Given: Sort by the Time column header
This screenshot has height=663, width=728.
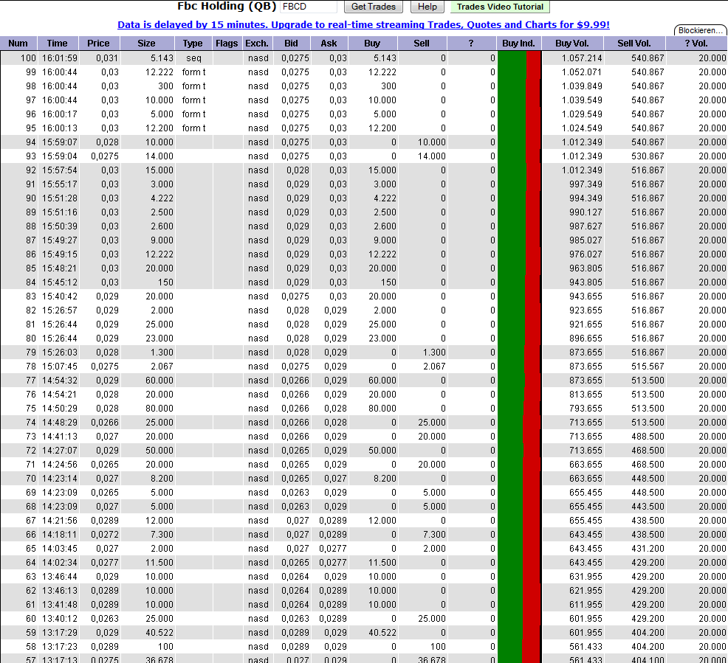Looking at the screenshot, I should pos(57,43).
